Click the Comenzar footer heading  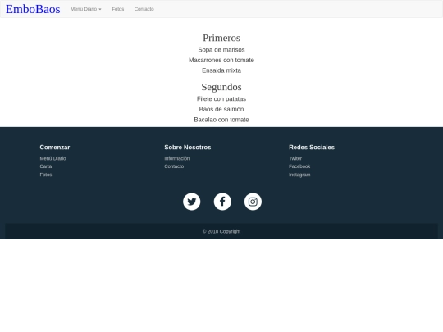tap(55, 148)
